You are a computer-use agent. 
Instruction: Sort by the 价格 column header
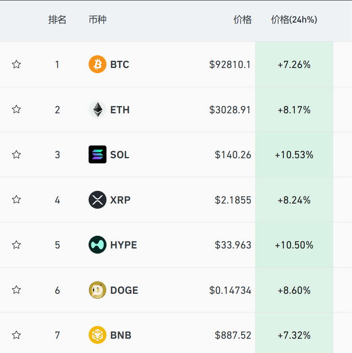(x=242, y=20)
